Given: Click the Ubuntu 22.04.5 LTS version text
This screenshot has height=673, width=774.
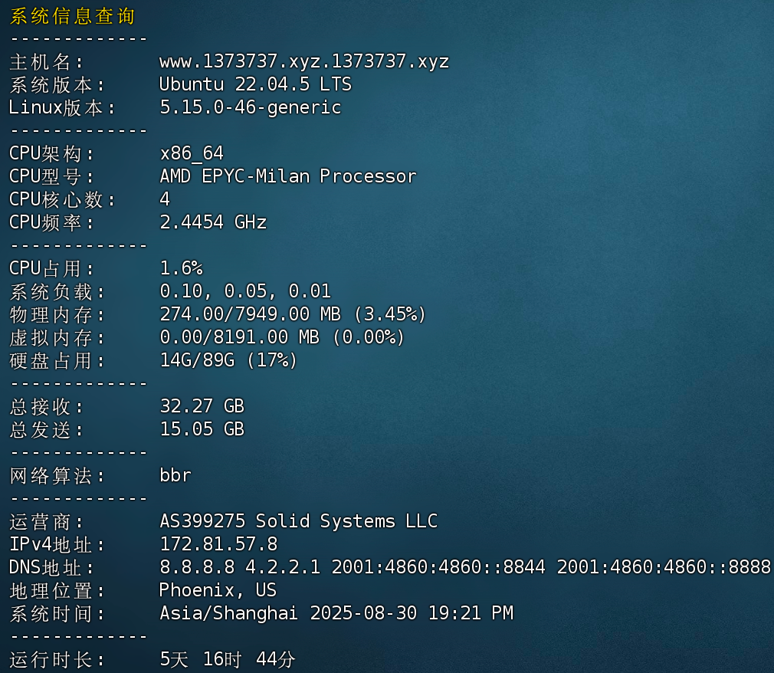Looking at the screenshot, I should 255,84.
